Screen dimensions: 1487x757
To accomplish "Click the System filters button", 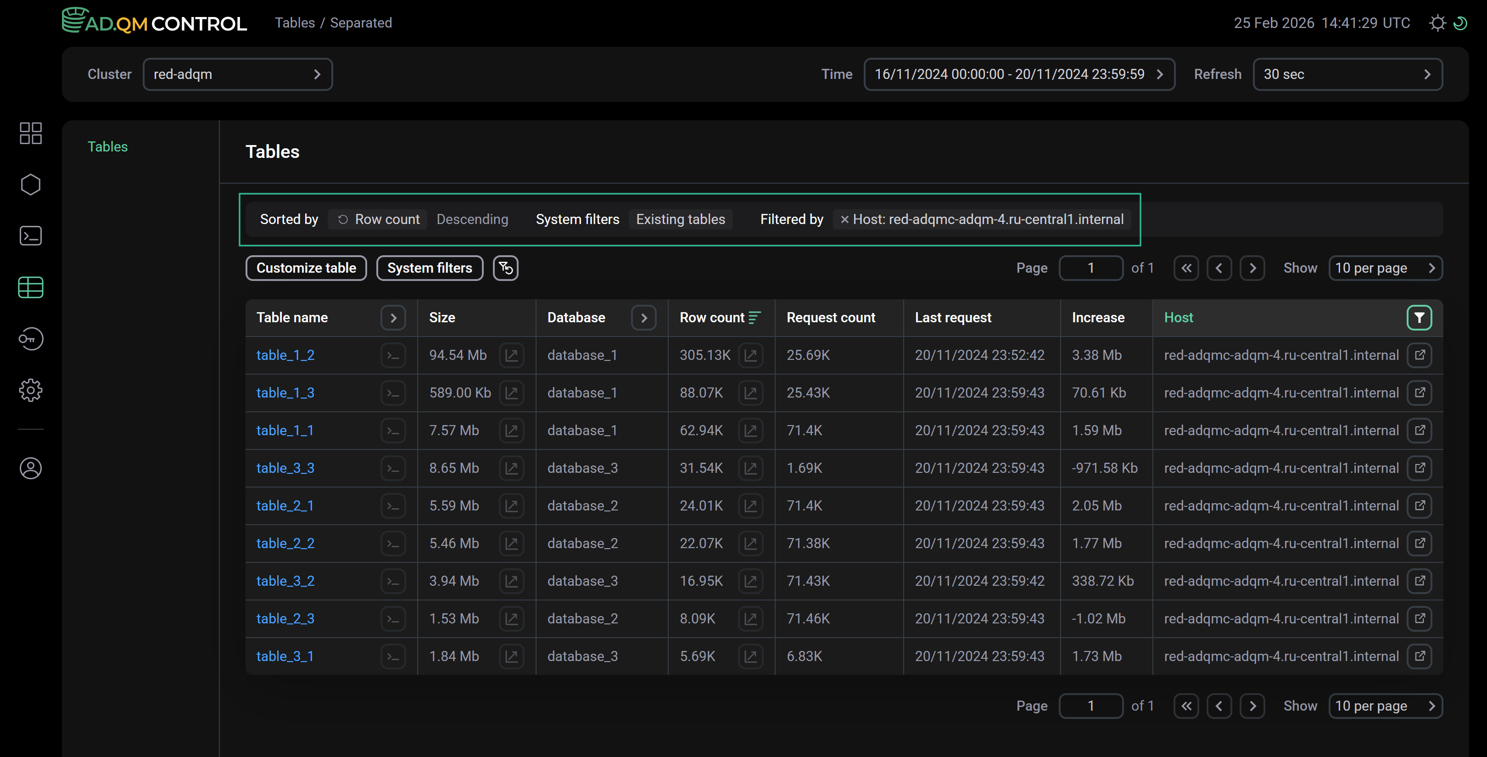I will coord(430,268).
